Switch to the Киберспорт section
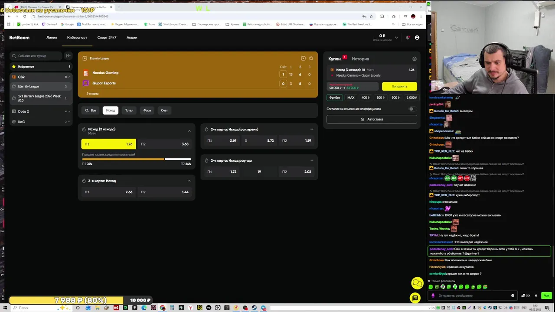The image size is (555, 312). click(x=77, y=38)
